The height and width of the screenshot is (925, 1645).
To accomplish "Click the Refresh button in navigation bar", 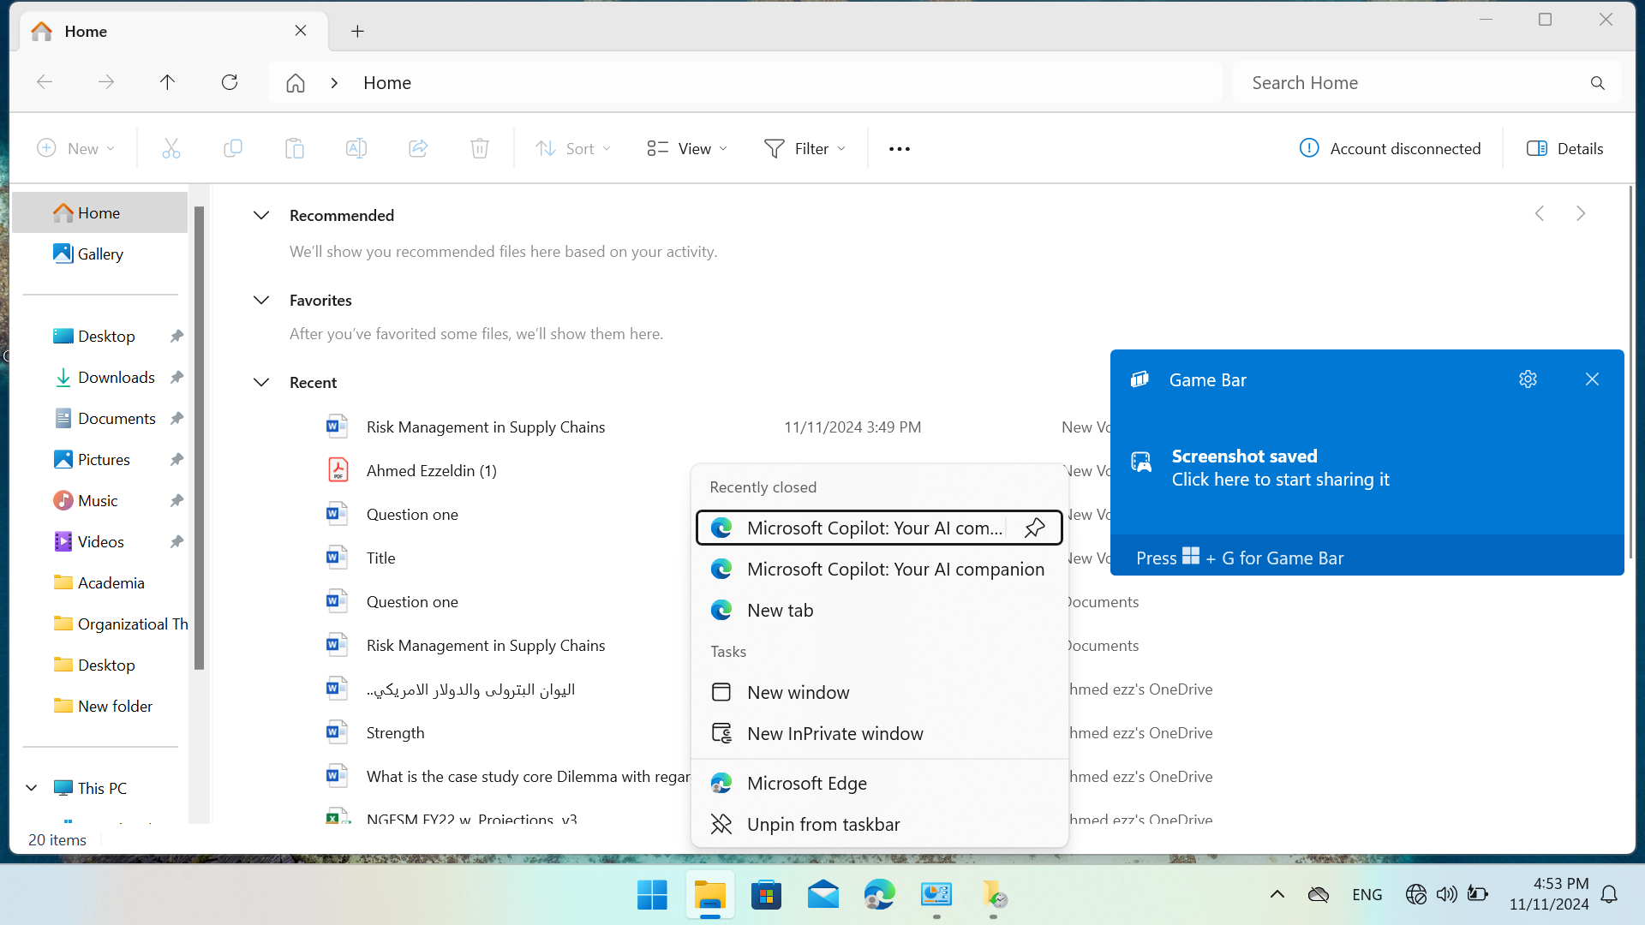I will [230, 82].
